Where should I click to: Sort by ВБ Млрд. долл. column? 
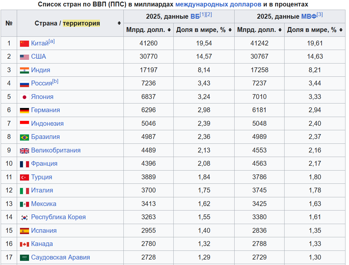tap(169, 30)
